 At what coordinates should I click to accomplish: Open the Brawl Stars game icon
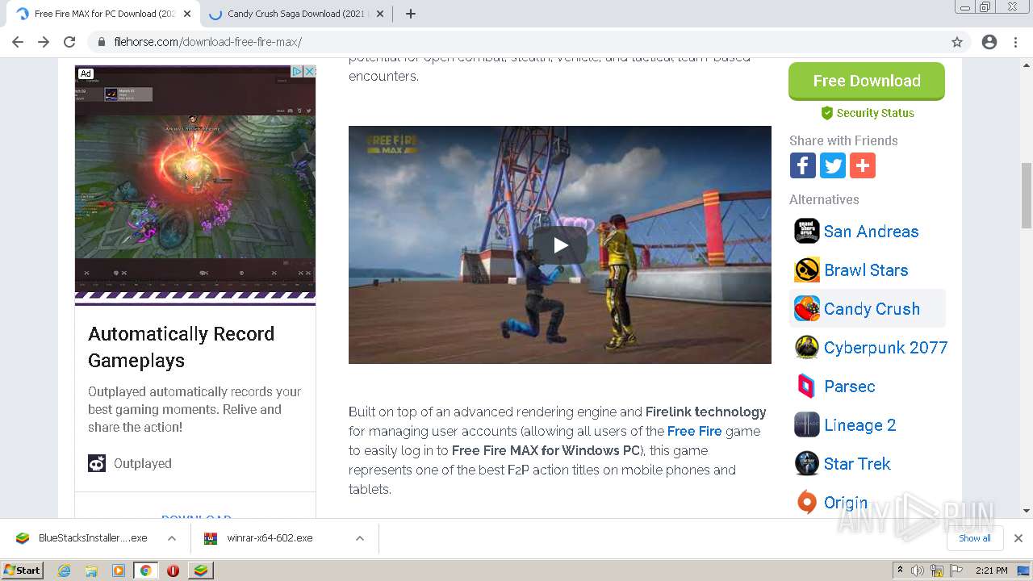(x=807, y=270)
